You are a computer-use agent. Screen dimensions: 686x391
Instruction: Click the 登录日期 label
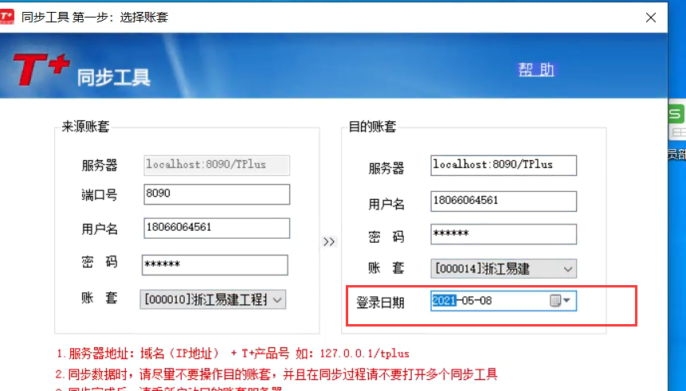(x=380, y=303)
